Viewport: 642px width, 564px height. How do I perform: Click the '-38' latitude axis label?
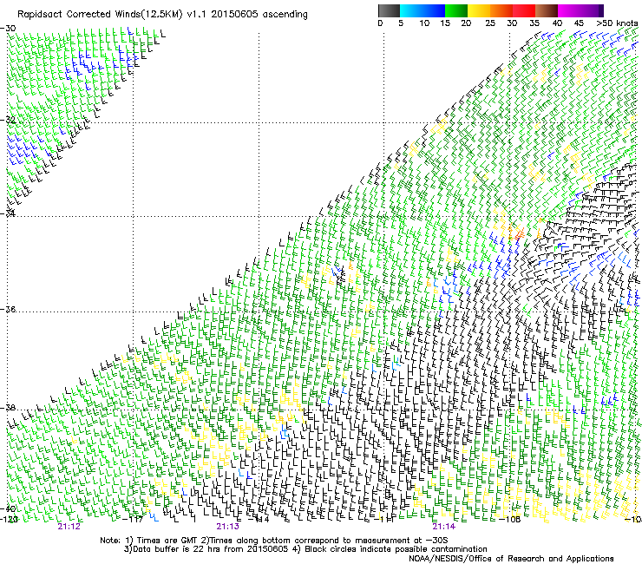pos(8,408)
